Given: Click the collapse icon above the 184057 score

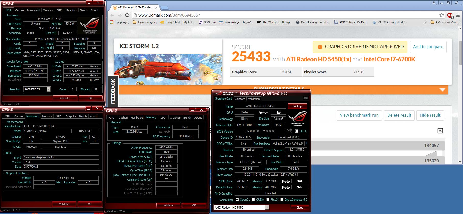Looking at the screenshot, I should [x=440, y=131].
